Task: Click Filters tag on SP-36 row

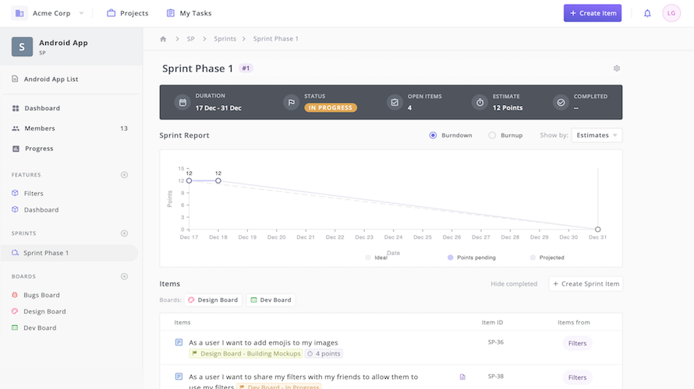Action: 577,344
